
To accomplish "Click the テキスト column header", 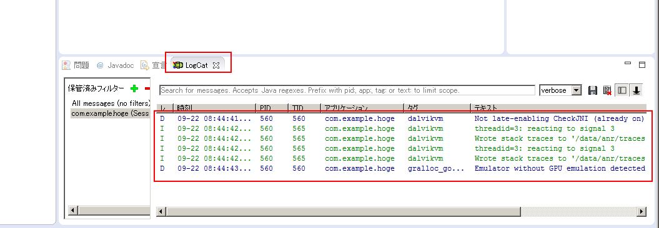I will [x=558, y=108].
